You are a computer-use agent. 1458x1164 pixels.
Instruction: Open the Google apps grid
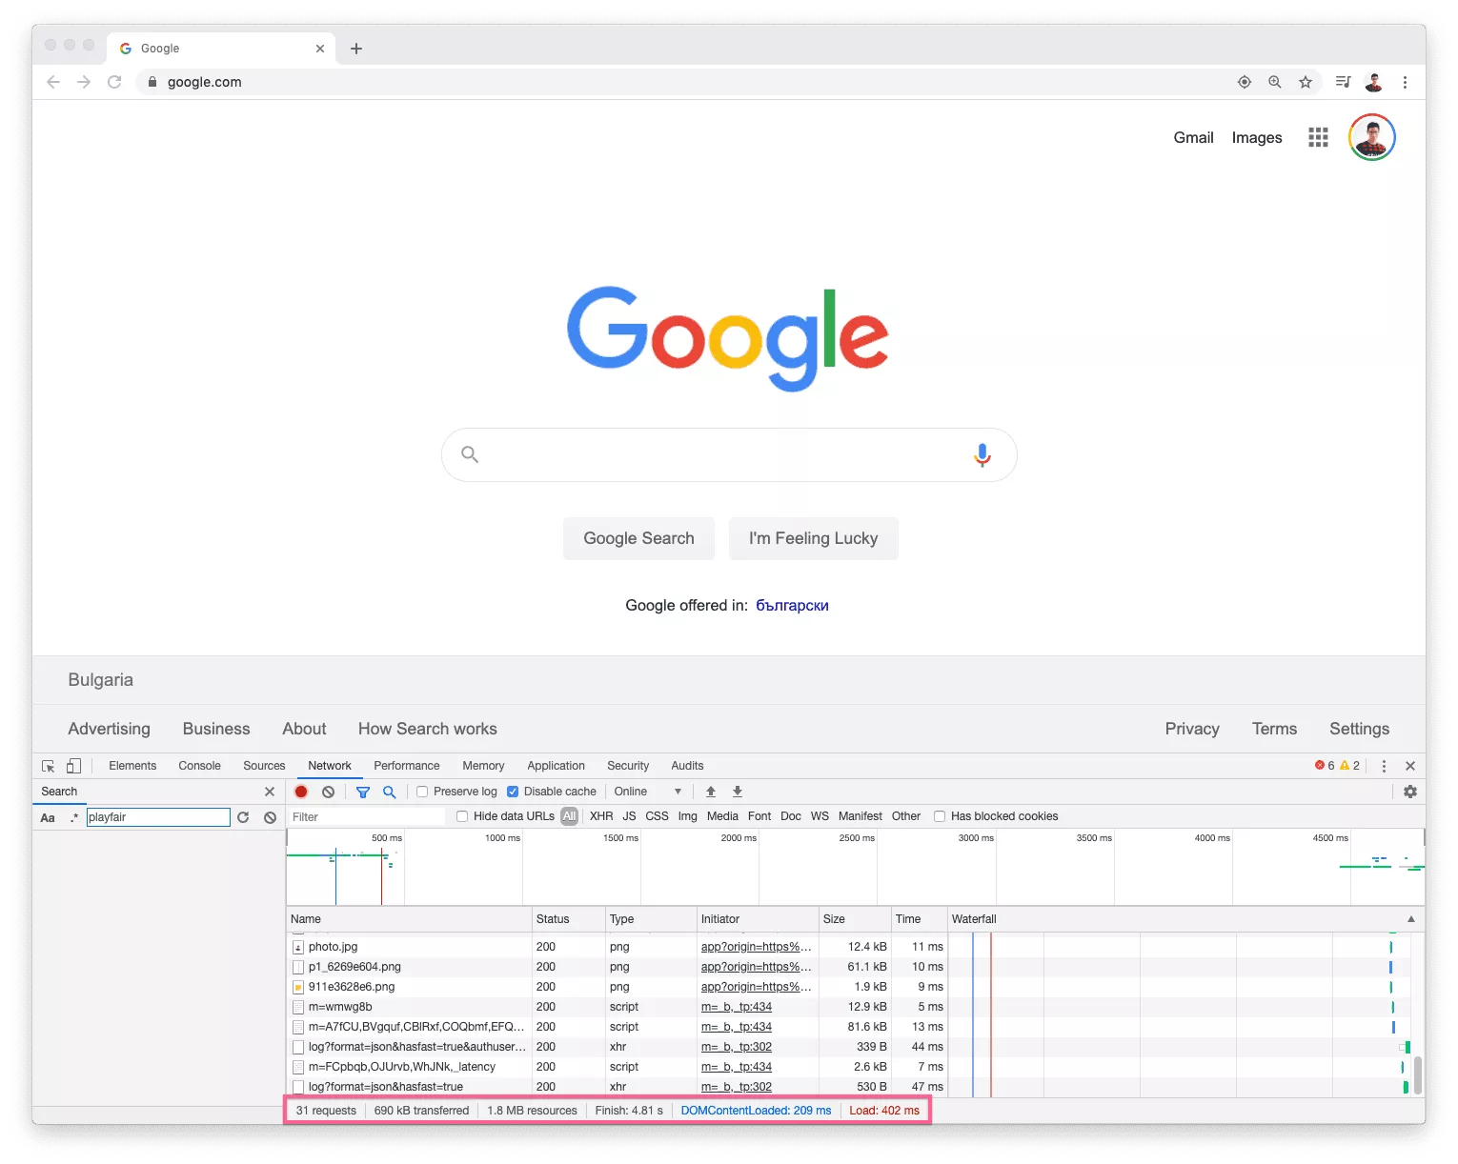click(x=1318, y=137)
